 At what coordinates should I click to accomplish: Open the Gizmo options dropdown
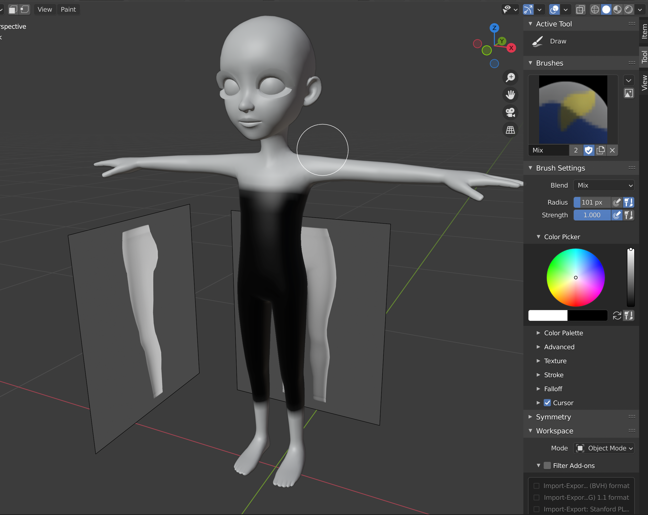pyautogui.click(x=539, y=10)
